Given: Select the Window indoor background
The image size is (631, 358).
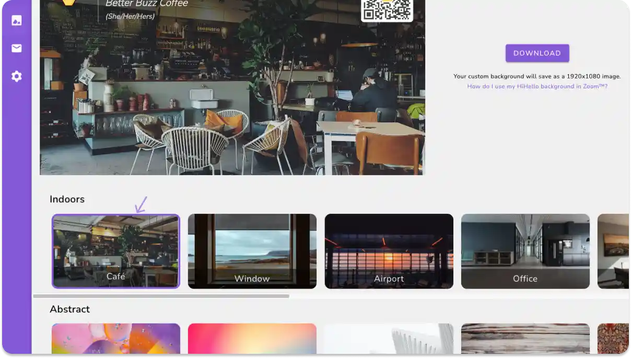Looking at the screenshot, I should pos(252,251).
